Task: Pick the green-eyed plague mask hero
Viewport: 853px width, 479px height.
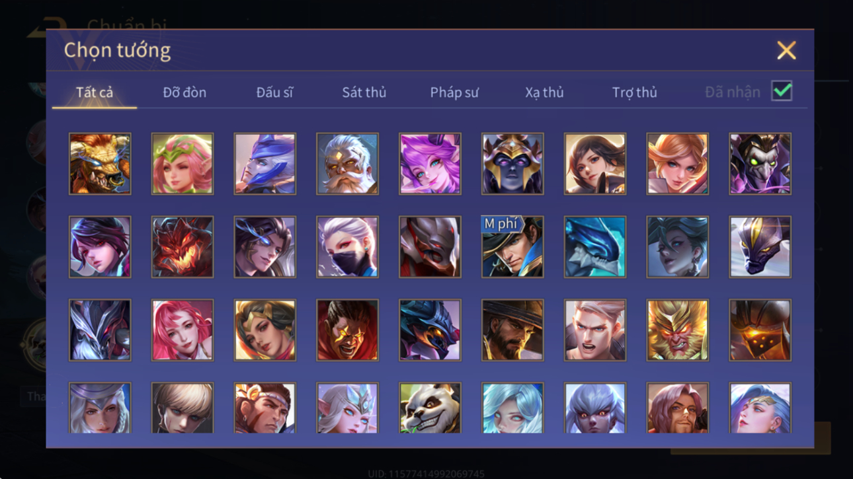Action: tap(760, 164)
